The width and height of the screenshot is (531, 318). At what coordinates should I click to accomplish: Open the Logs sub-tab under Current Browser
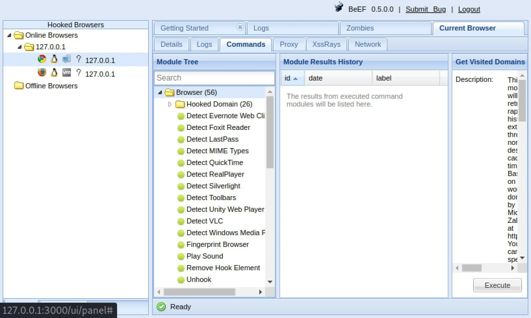tap(204, 45)
